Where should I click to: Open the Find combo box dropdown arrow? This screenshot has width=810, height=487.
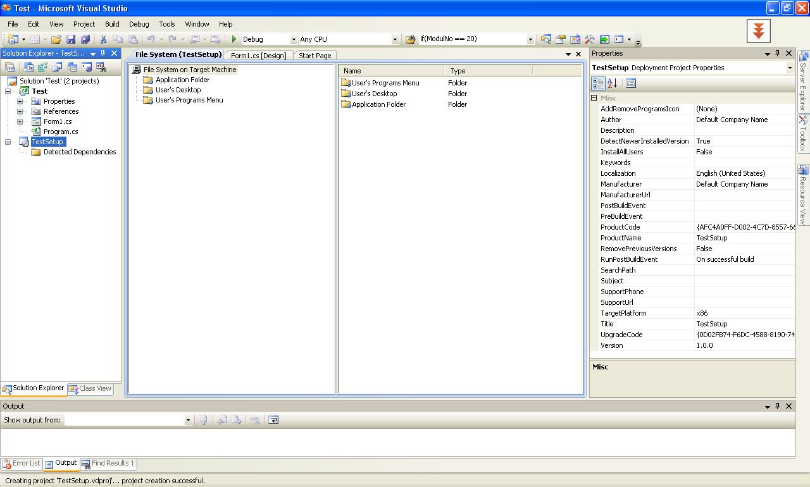click(x=530, y=39)
